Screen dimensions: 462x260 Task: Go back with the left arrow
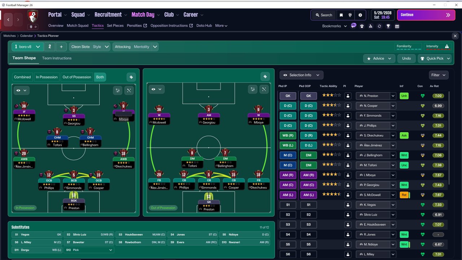pyautogui.click(x=9, y=19)
